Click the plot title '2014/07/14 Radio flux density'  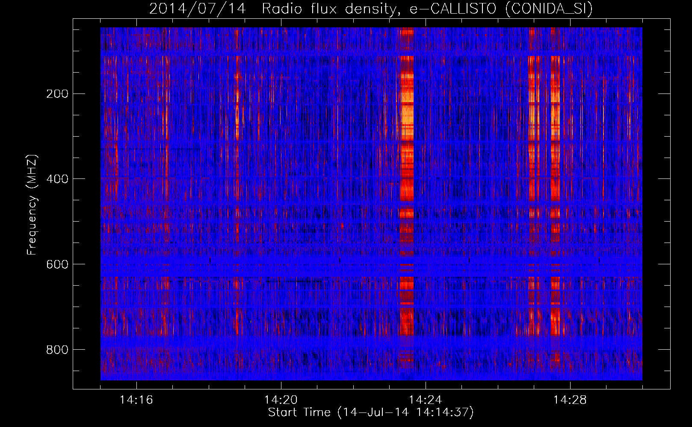(x=371, y=9)
